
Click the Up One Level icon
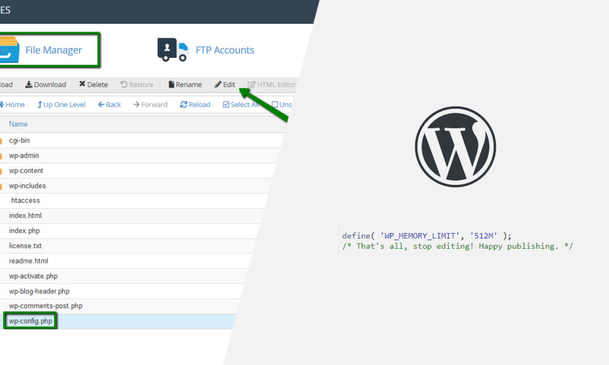tap(39, 104)
